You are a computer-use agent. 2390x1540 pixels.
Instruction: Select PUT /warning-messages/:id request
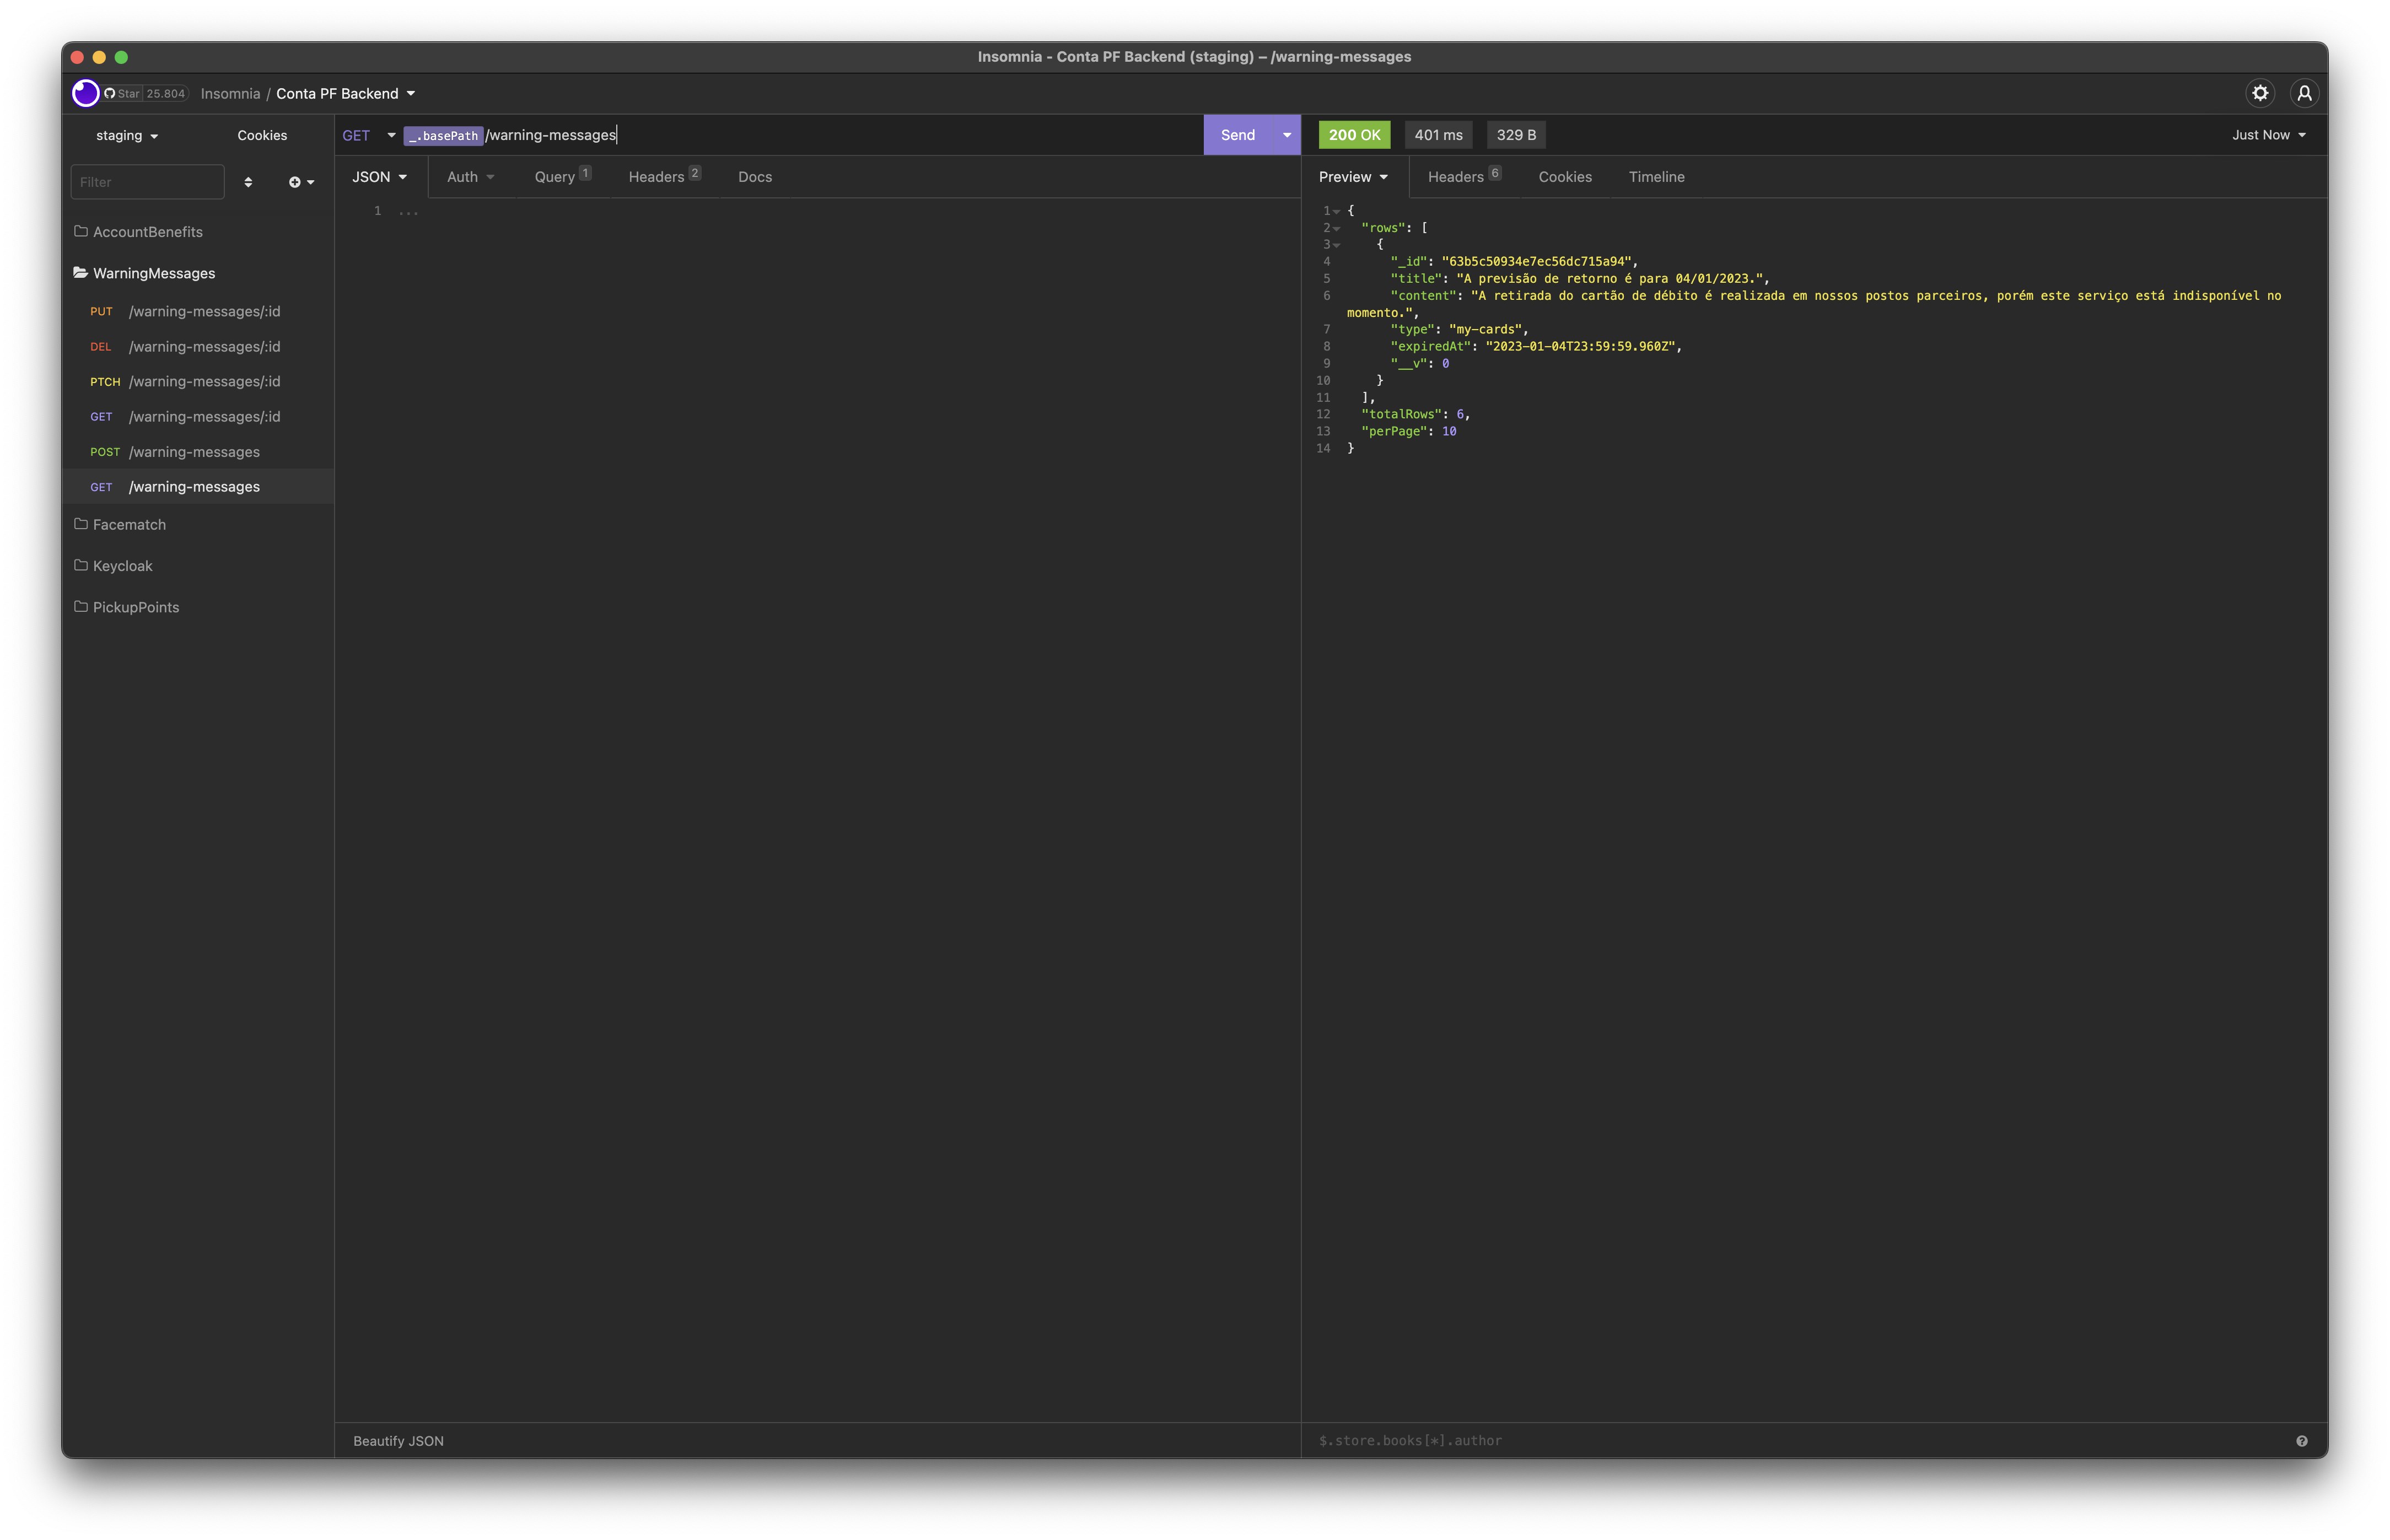click(198, 311)
